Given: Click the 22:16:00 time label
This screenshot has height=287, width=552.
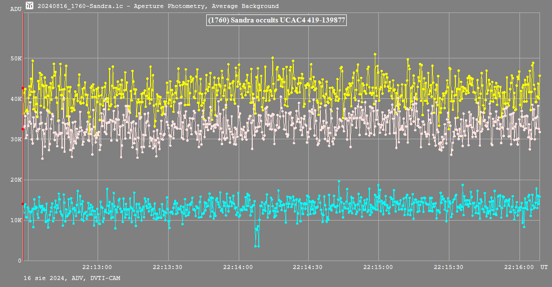Looking at the screenshot, I should [x=519, y=267].
